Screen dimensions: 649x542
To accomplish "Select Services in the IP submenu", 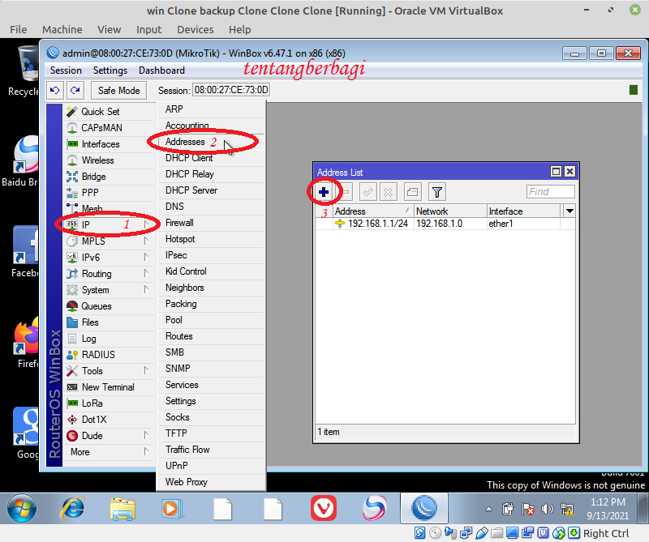I will (210, 385).
